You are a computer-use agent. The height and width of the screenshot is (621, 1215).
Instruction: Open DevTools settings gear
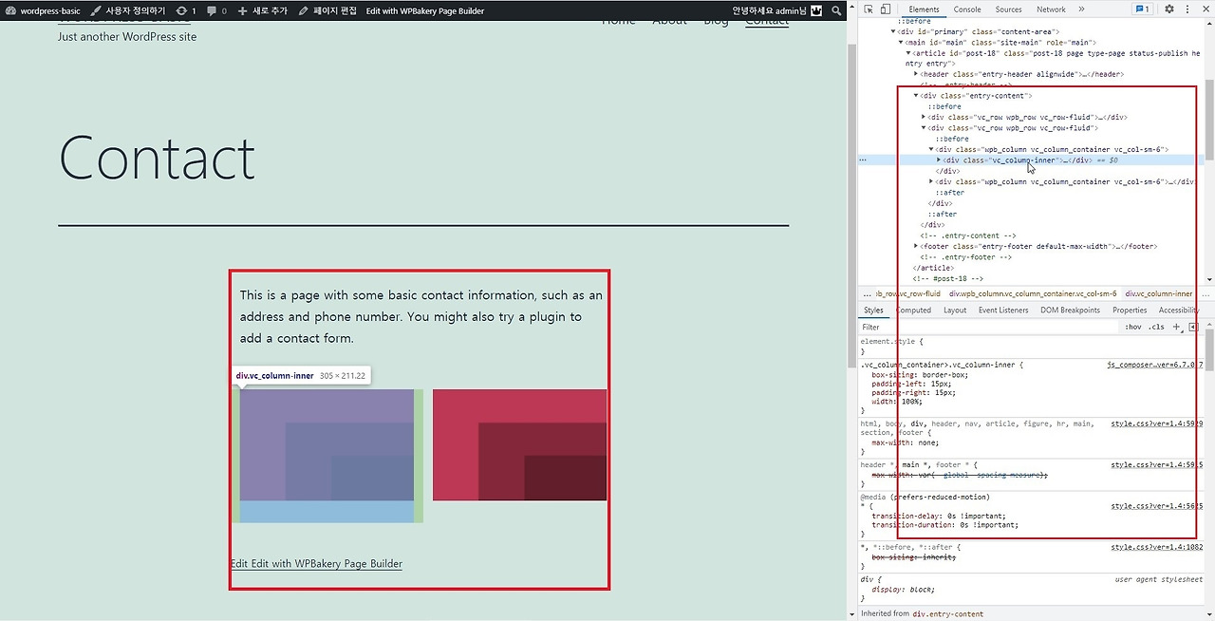point(1169,9)
